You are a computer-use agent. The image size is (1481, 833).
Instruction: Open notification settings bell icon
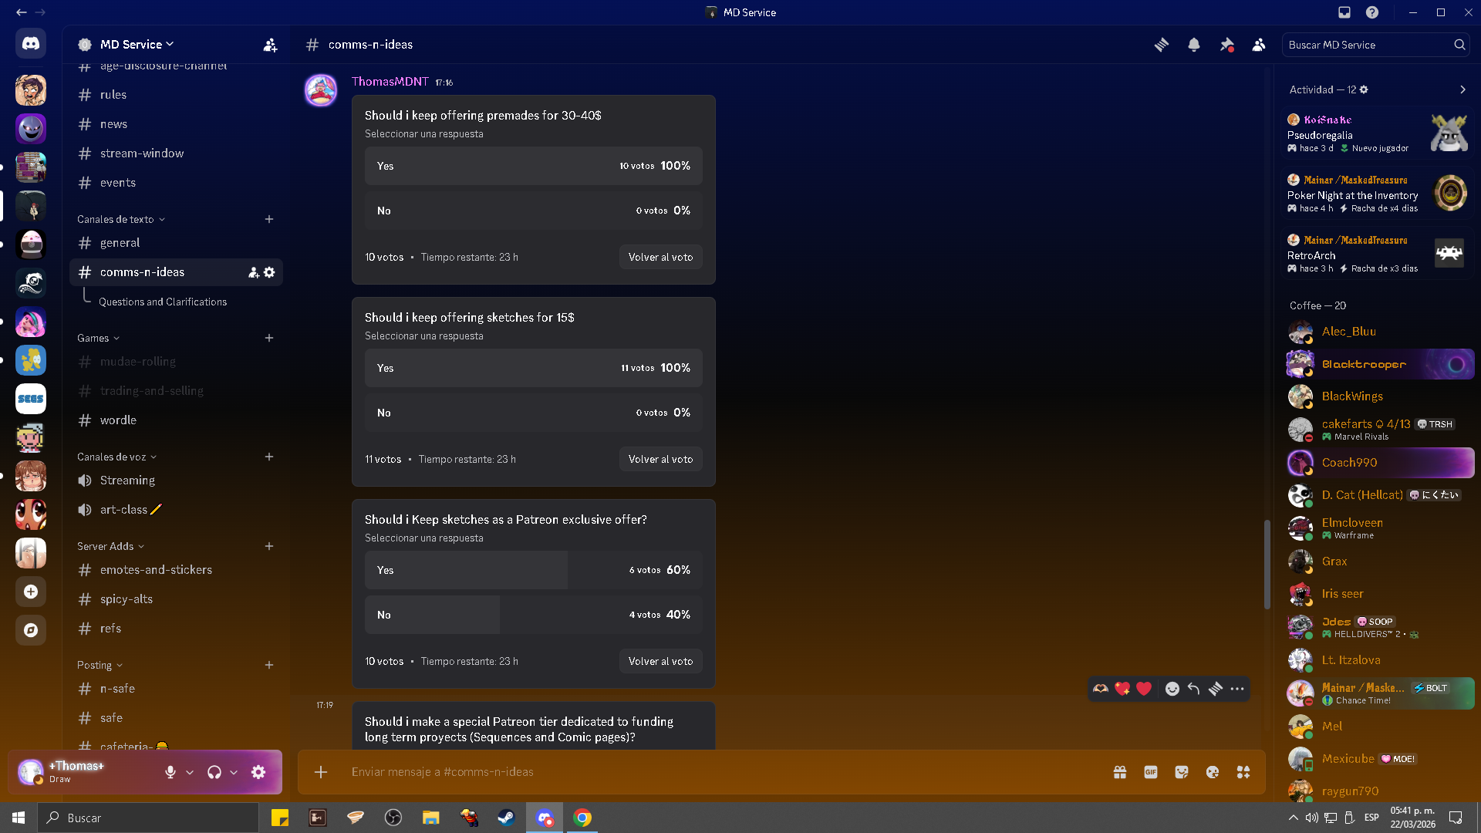(x=1194, y=45)
